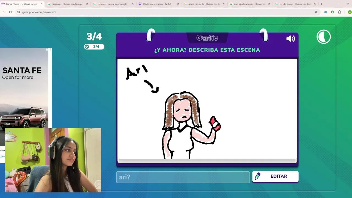This screenshot has width=352, height=198.
Task: Open a new browser tab with plus
Action: pyautogui.click(x=321, y=4)
